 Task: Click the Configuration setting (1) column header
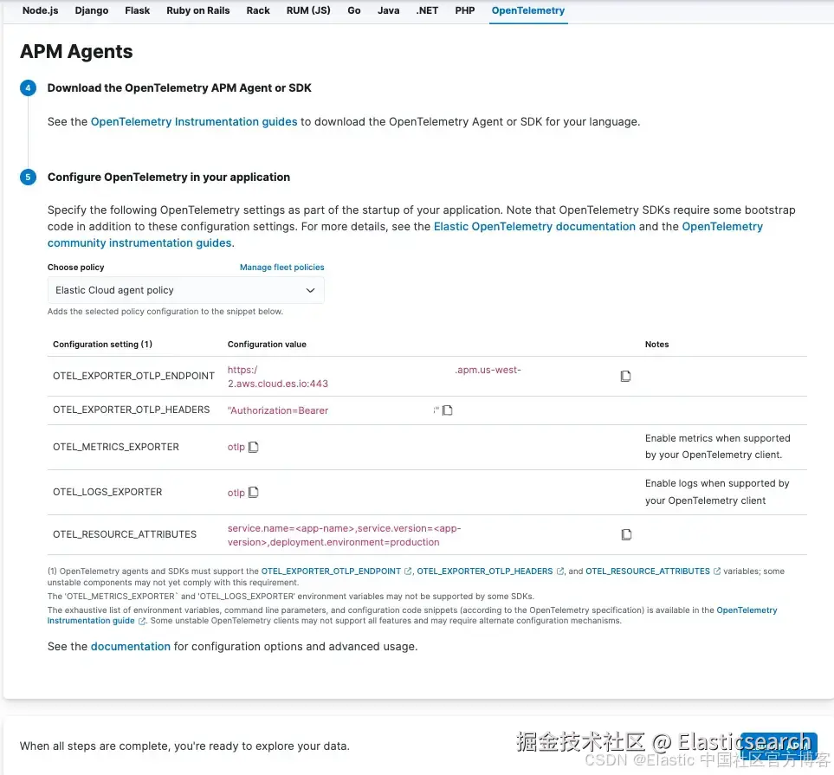103,344
